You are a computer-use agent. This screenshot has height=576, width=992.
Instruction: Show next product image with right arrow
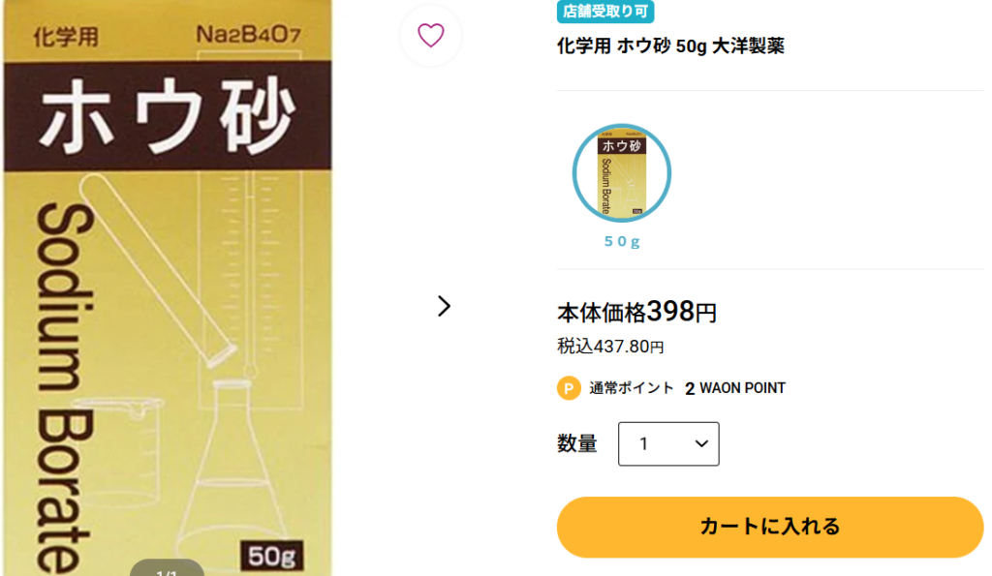pos(444,306)
